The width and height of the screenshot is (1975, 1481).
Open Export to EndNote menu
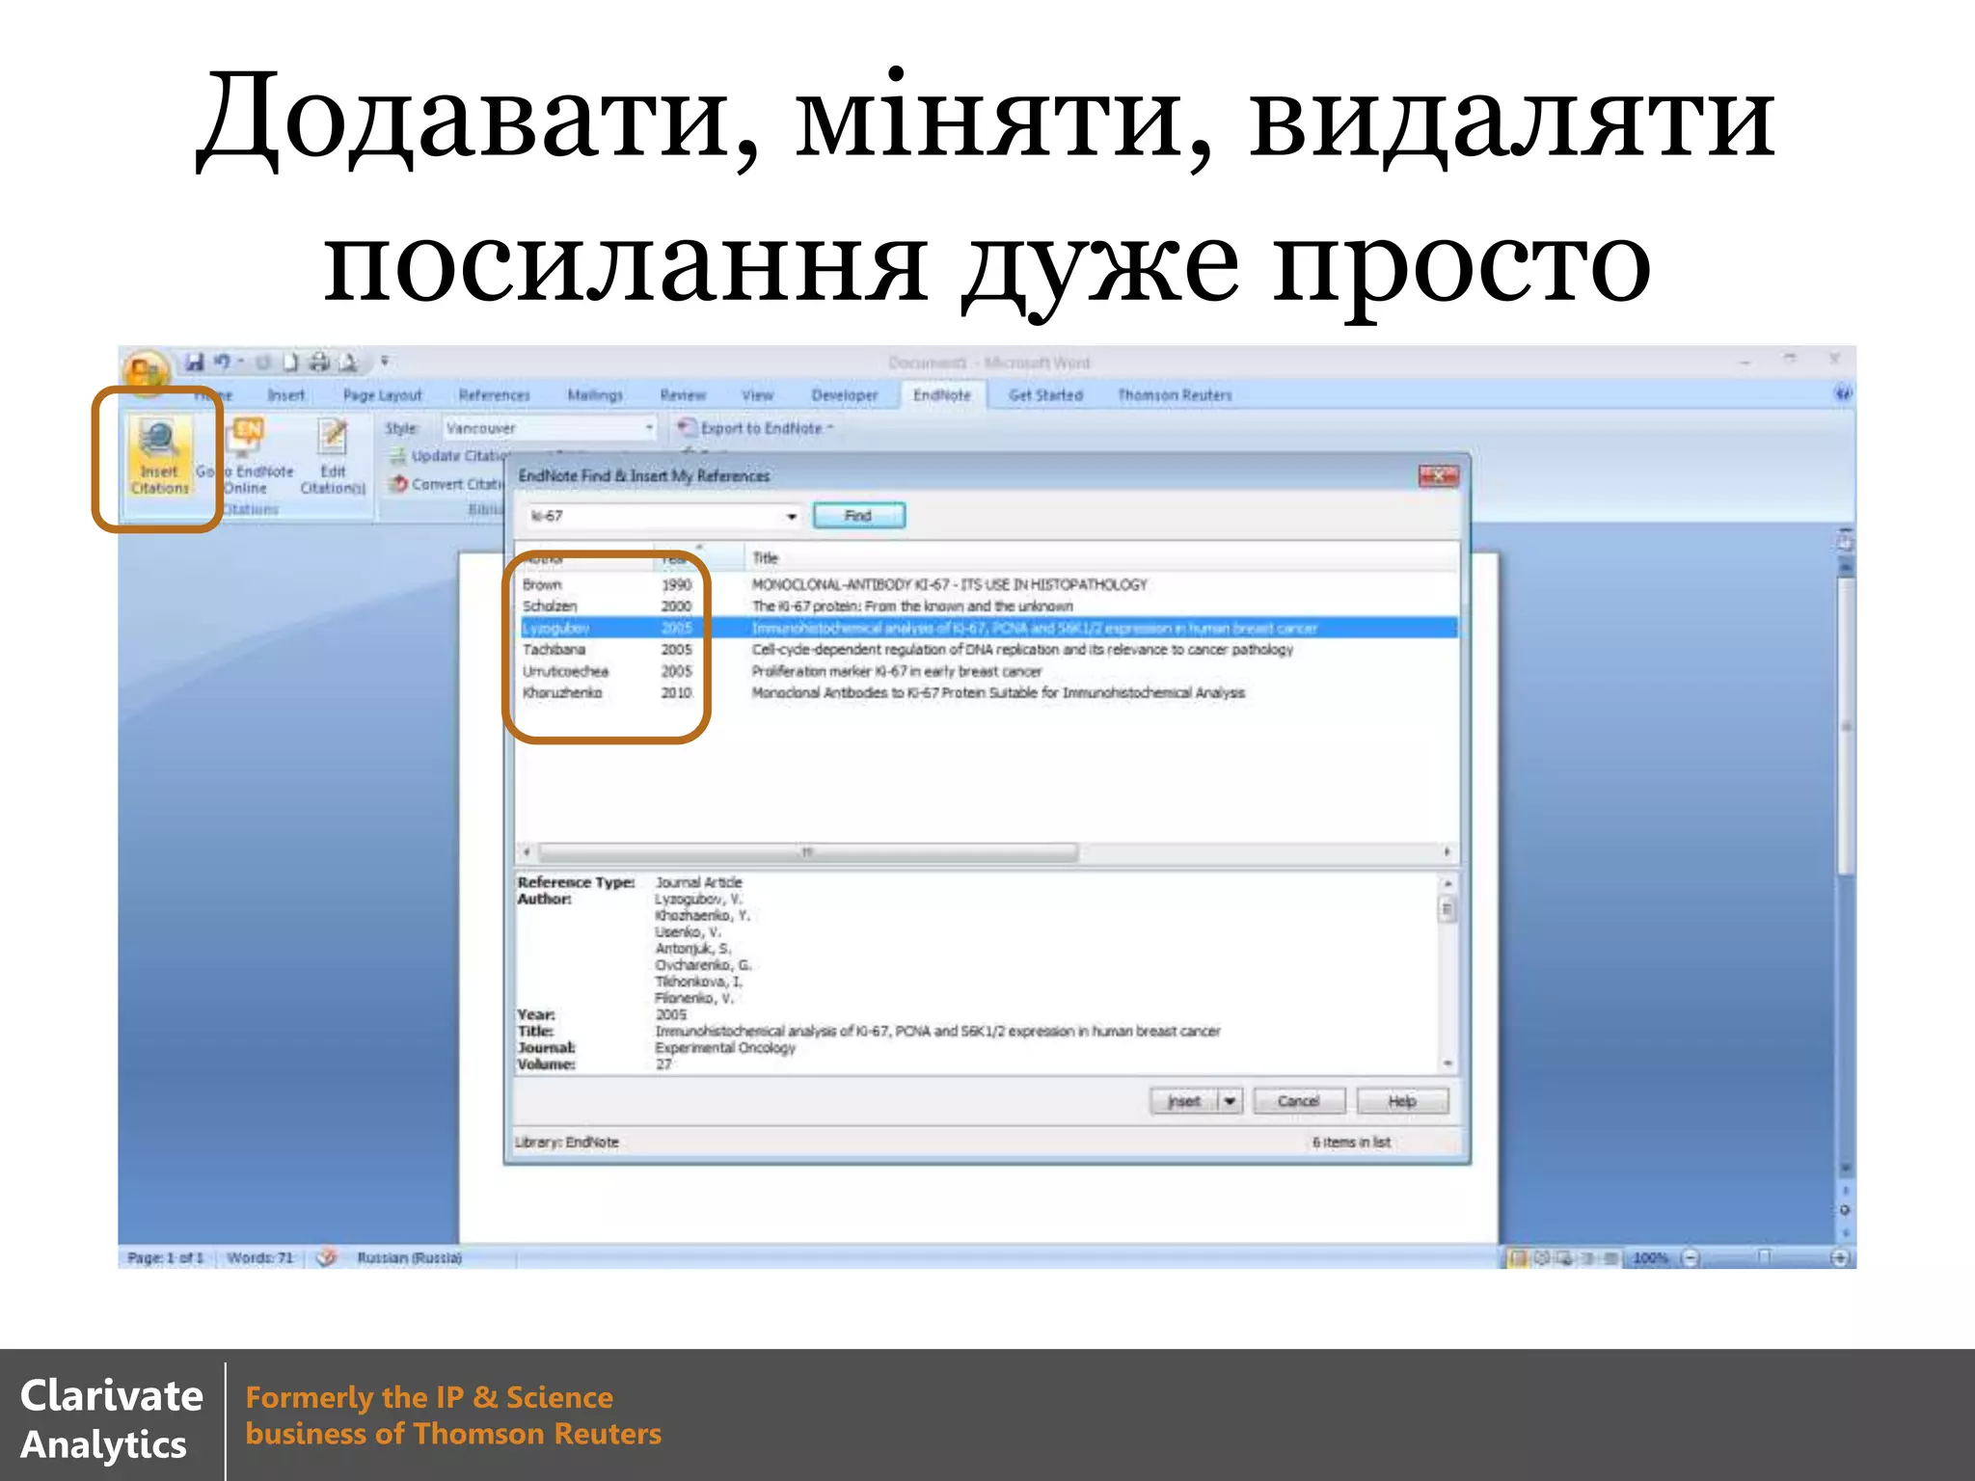pyautogui.click(x=755, y=427)
